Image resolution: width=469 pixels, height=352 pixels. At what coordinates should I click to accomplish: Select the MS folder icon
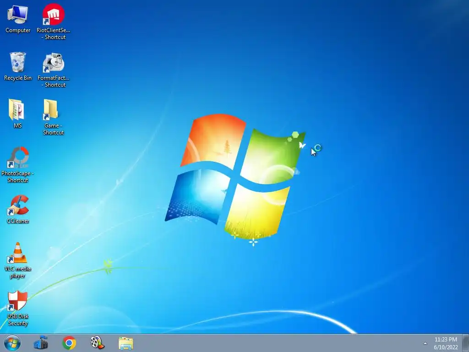coord(17,114)
